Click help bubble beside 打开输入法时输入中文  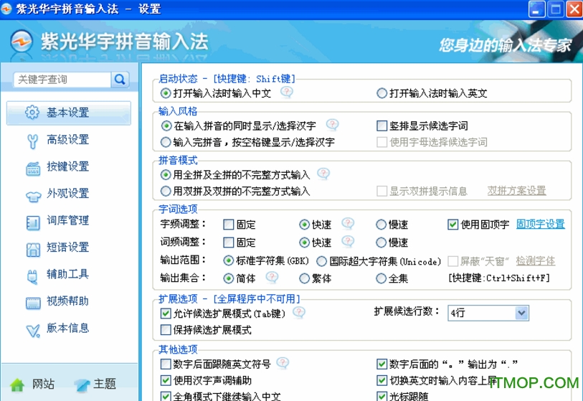pos(287,92)
